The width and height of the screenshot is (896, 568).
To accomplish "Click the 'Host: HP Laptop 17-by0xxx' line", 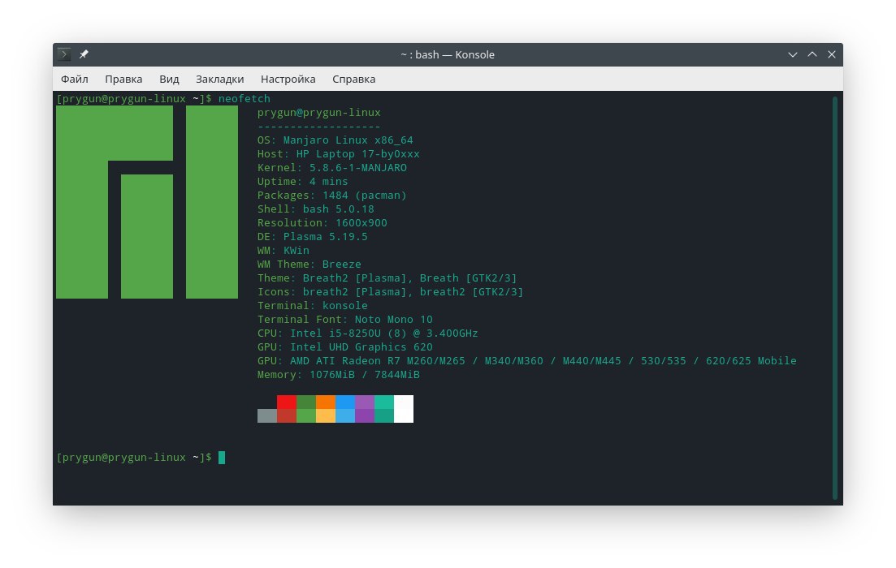I will [x=338, y=153].
